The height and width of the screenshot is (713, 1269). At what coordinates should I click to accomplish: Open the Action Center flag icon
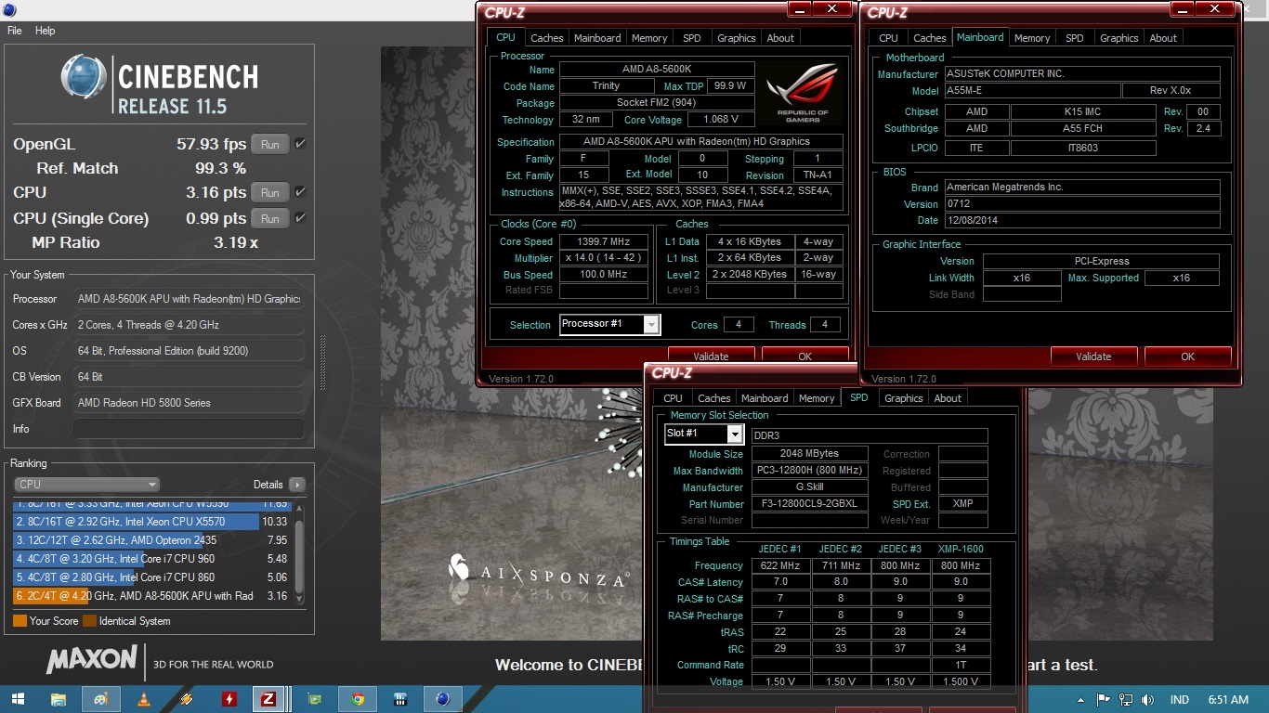point(1104,700)
